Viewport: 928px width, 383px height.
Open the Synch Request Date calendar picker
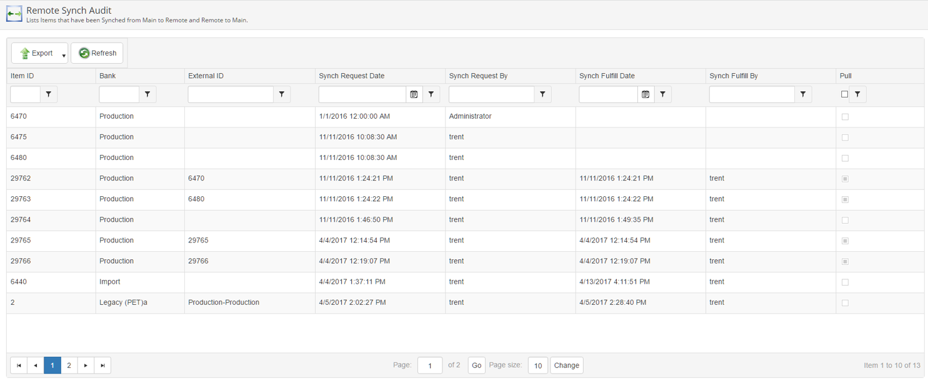tap(414, 94)
